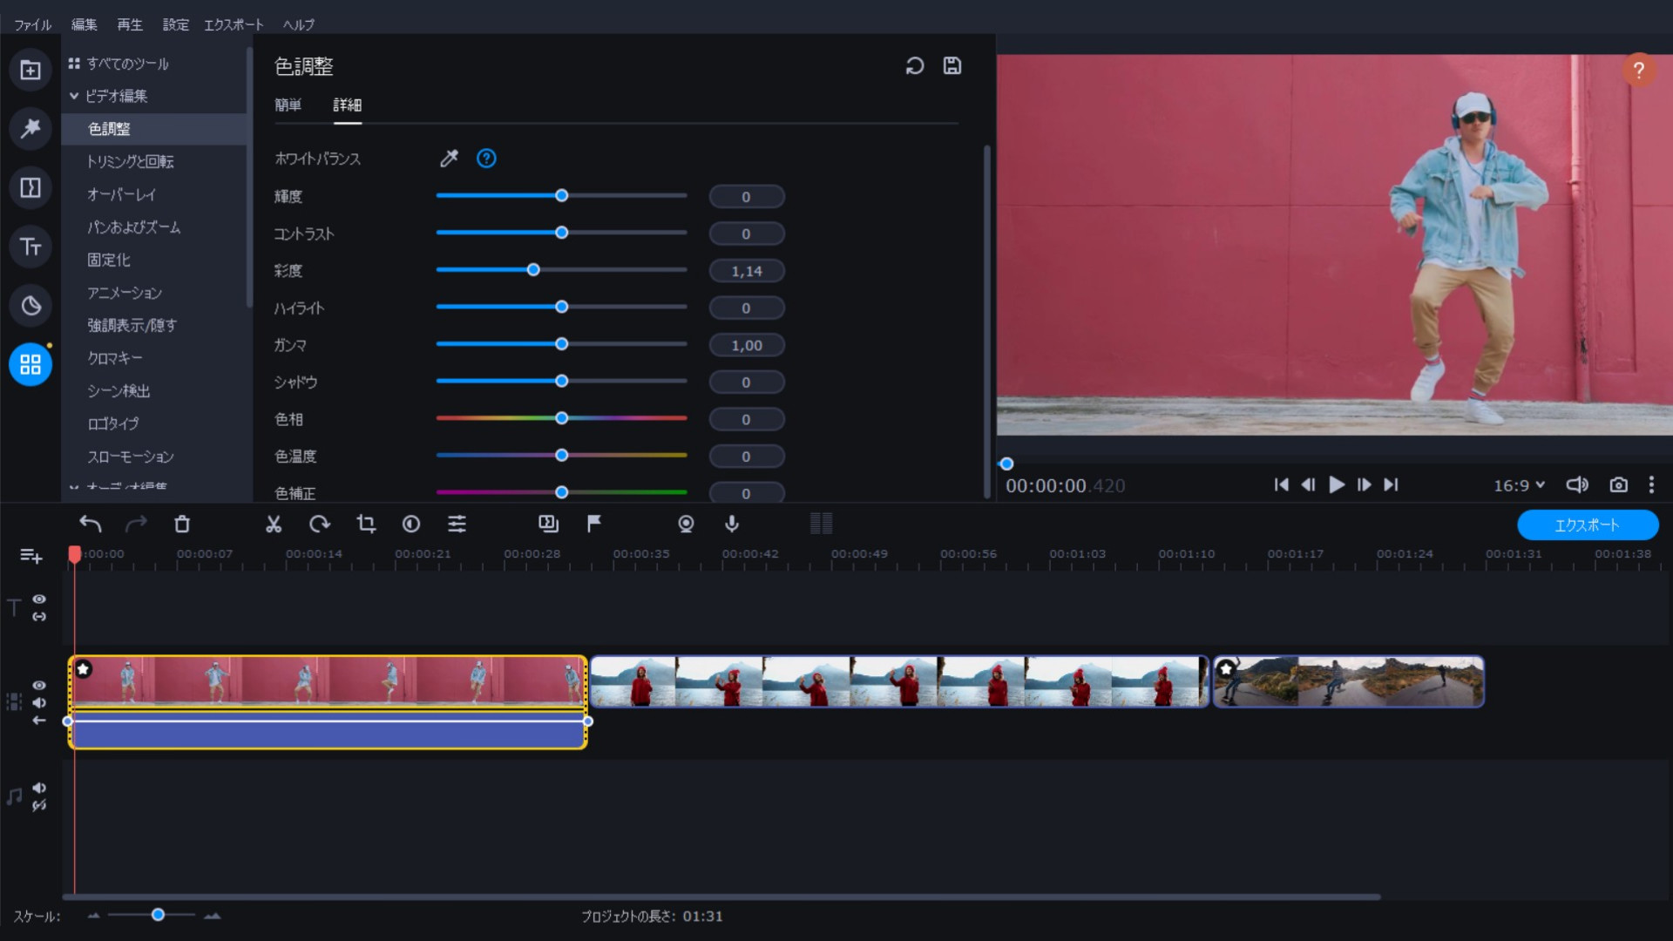This screenshot has width=1673, height=941.
Task: Save color adjustment preset with disk icon
Action: pos(952,66)
